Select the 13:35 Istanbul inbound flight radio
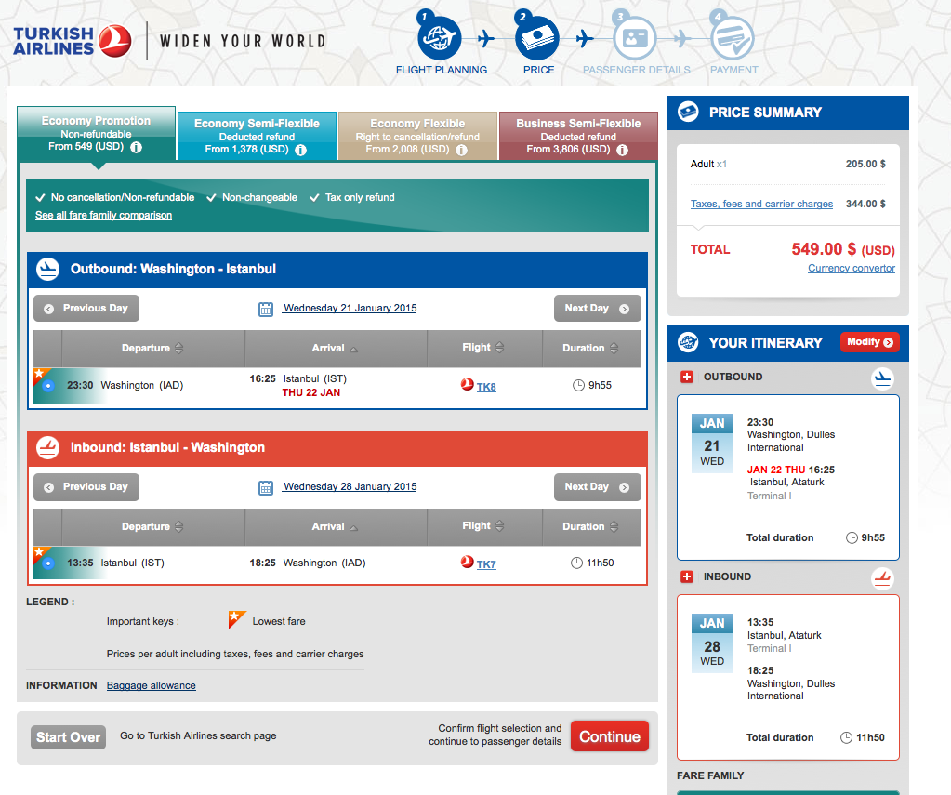Screen dimensions: 951x795 click(48, 563)
